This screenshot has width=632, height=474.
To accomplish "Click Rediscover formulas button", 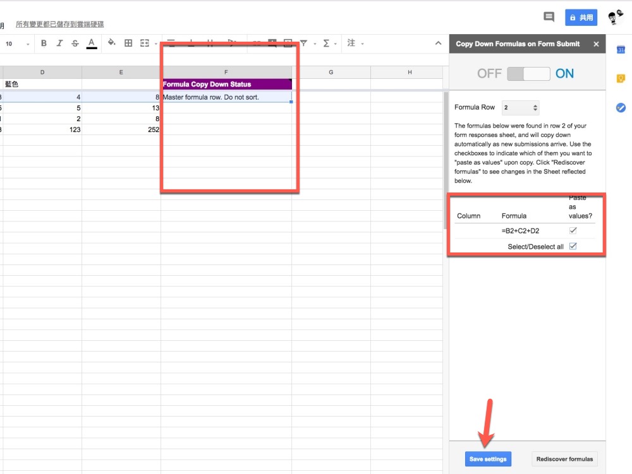I will pos(564,459).
